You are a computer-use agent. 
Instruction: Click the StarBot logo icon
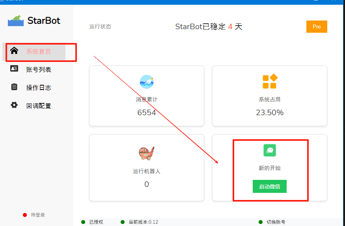pos(16,21)
